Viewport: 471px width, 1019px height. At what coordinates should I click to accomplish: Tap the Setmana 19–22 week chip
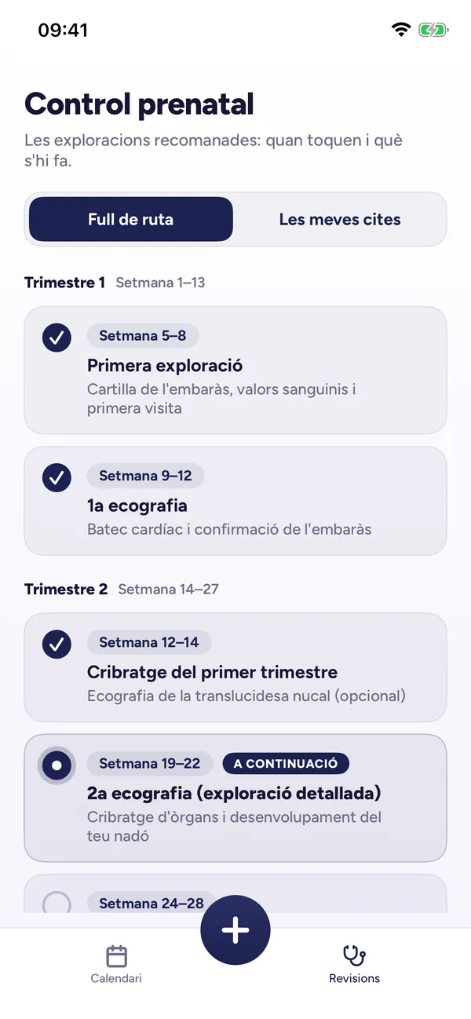pyautogui.click(x=150, y=763)
